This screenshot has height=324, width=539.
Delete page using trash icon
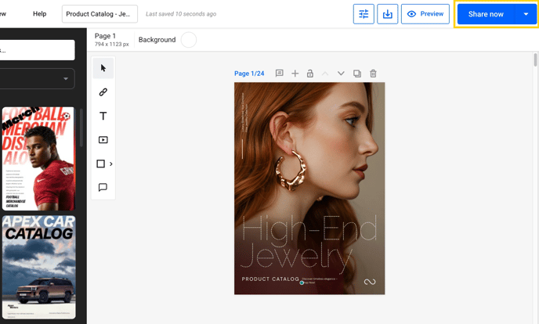coord(373,74)
